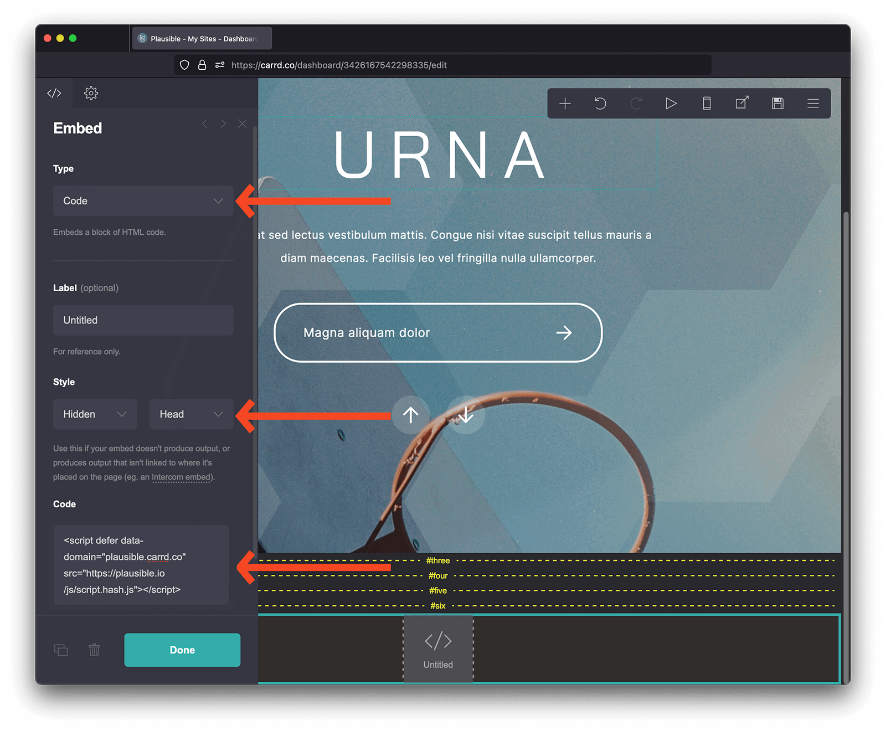Select the Untitled embed element on canvas
This screenshot has height=731, width=886.
coord(438,648)
